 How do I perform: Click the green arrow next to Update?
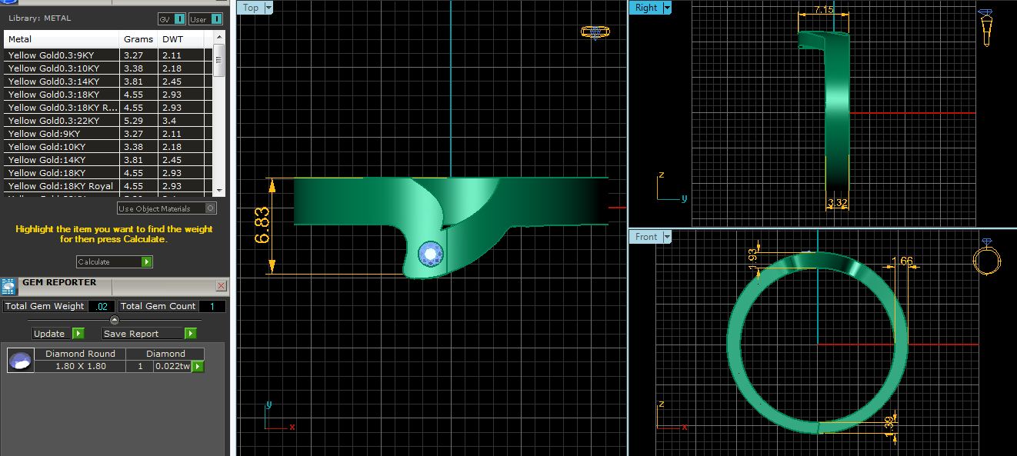tap(78, 334)
